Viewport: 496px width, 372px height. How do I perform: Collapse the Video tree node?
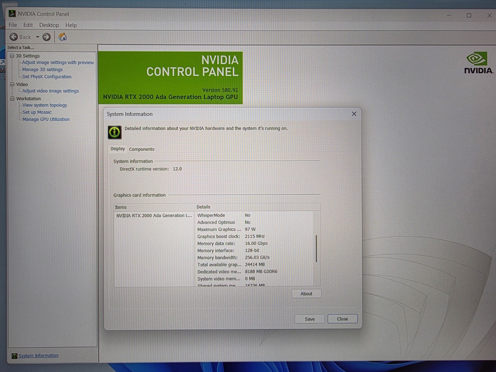tap(12, 84)
